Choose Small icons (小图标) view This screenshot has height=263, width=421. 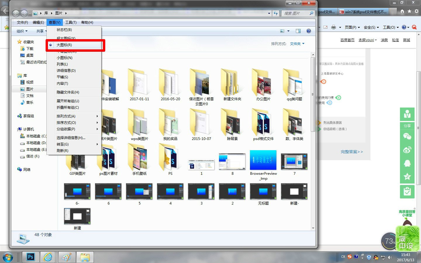[64, 58]
